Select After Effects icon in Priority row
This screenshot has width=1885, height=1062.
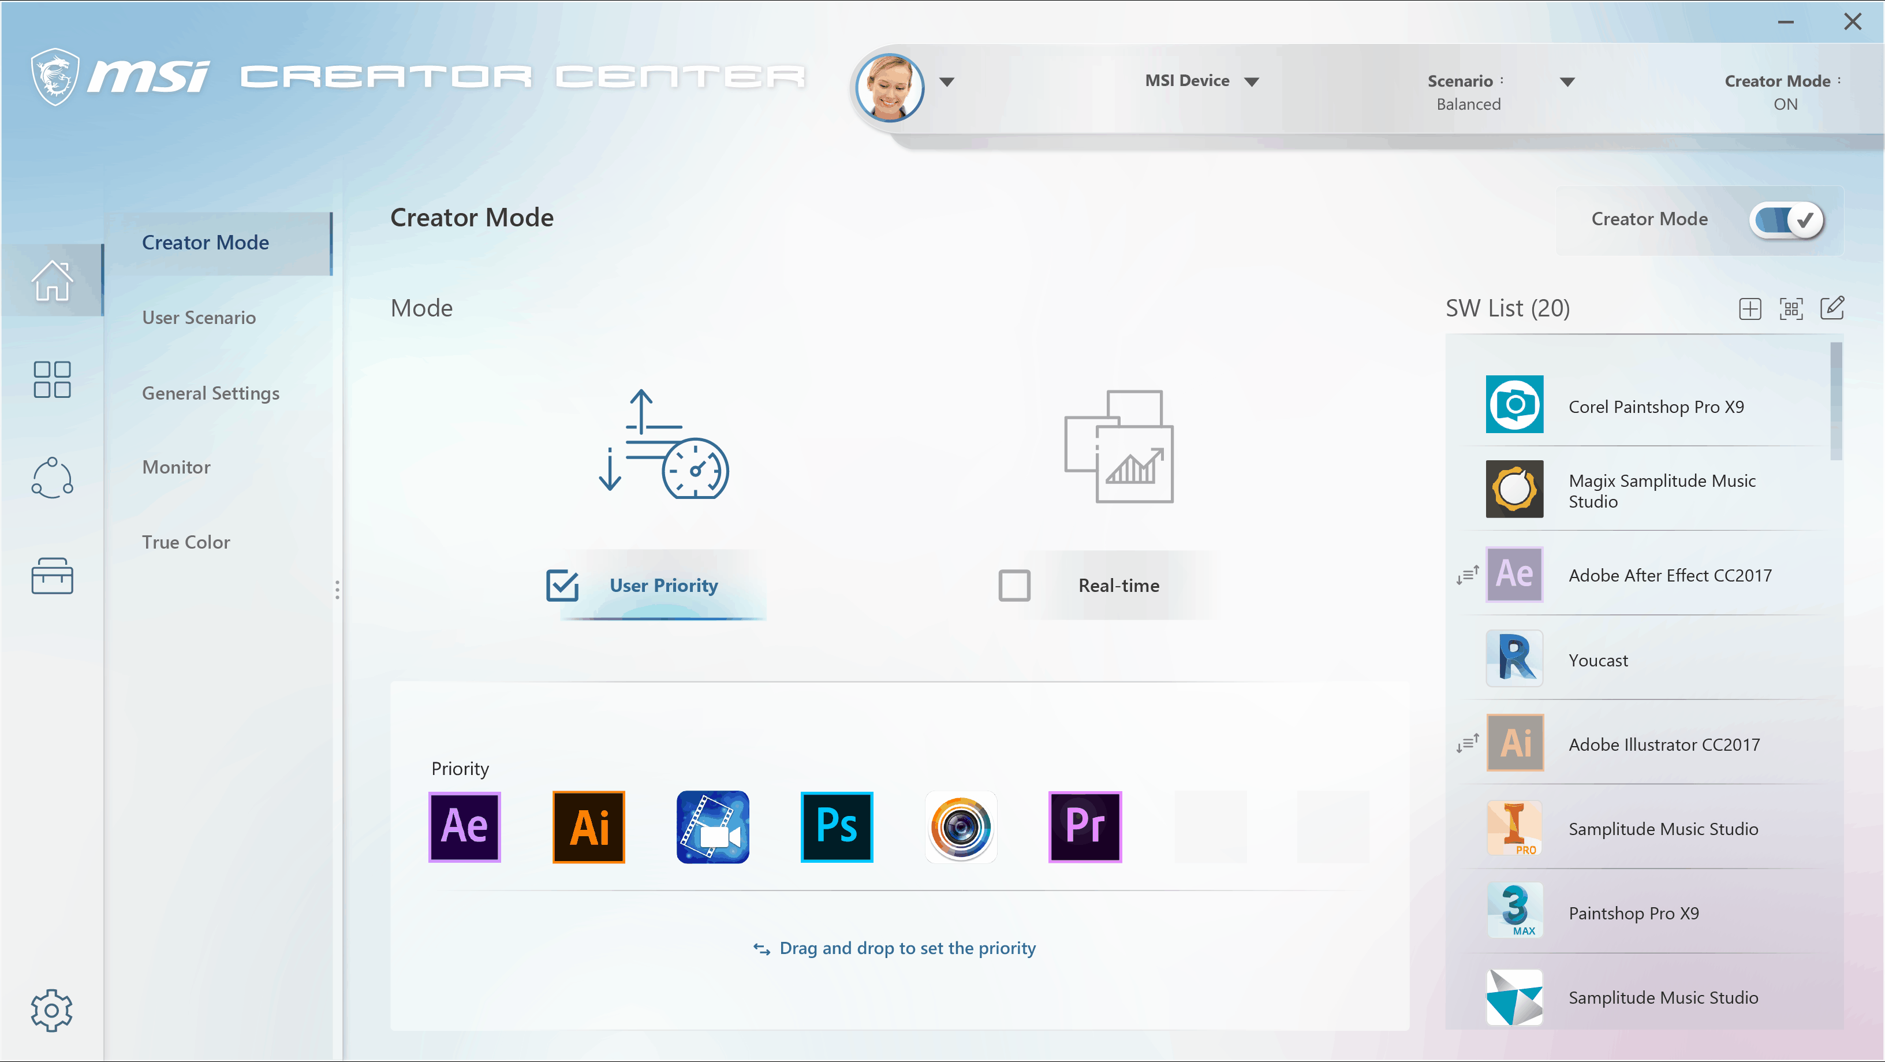click(x=465, y=827)
